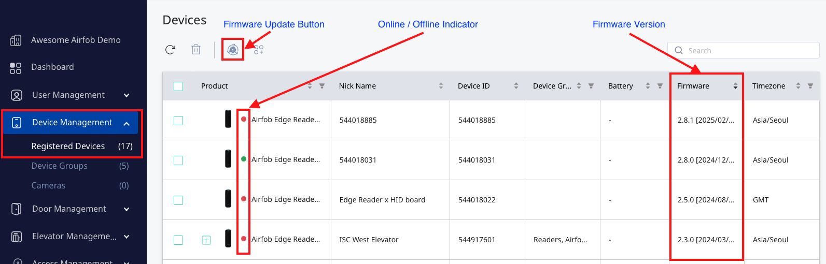The image size is (826, 264).
Task: Click the Dashboard icon in sidebar
Action: tap(16, 67)
